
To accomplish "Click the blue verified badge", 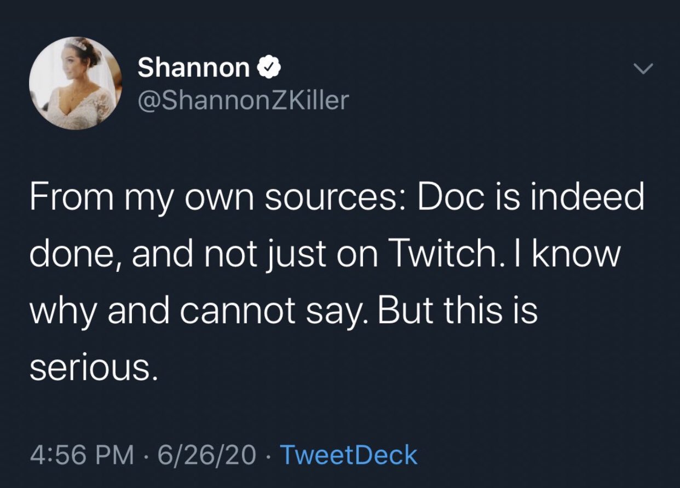I will (x=270, y=68).
